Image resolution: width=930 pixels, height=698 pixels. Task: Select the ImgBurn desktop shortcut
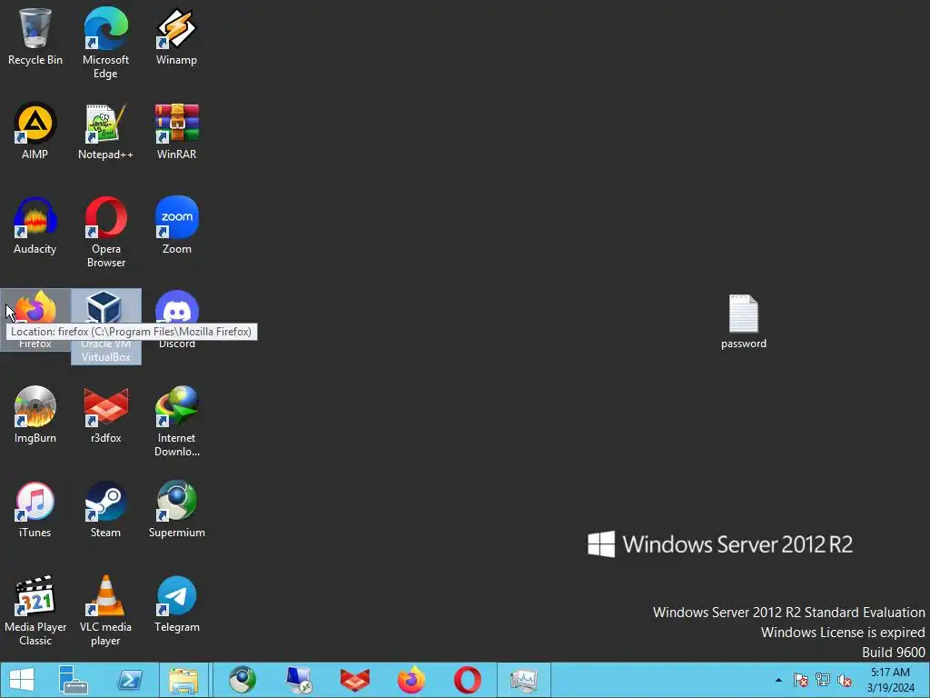click(35, 414)
